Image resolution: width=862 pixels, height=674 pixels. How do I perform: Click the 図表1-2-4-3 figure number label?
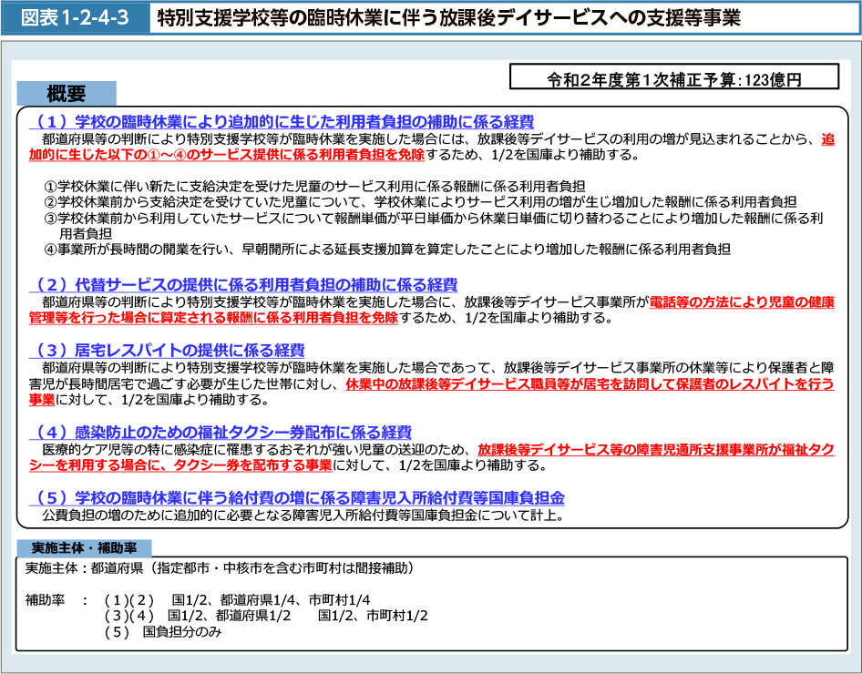click(76, 17)
